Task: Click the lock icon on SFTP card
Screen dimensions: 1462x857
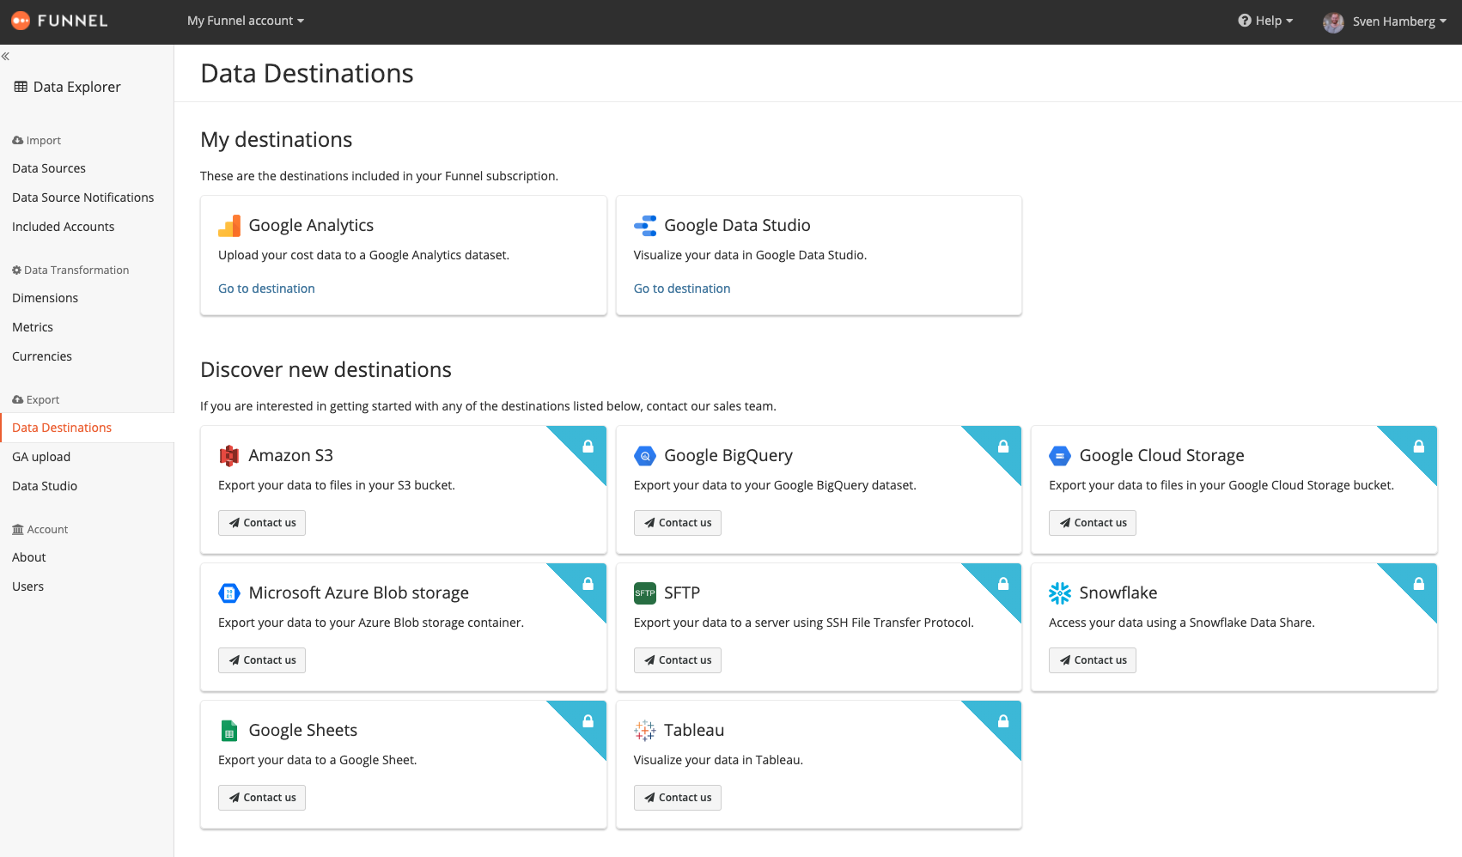Action: tap(1003, 584)
